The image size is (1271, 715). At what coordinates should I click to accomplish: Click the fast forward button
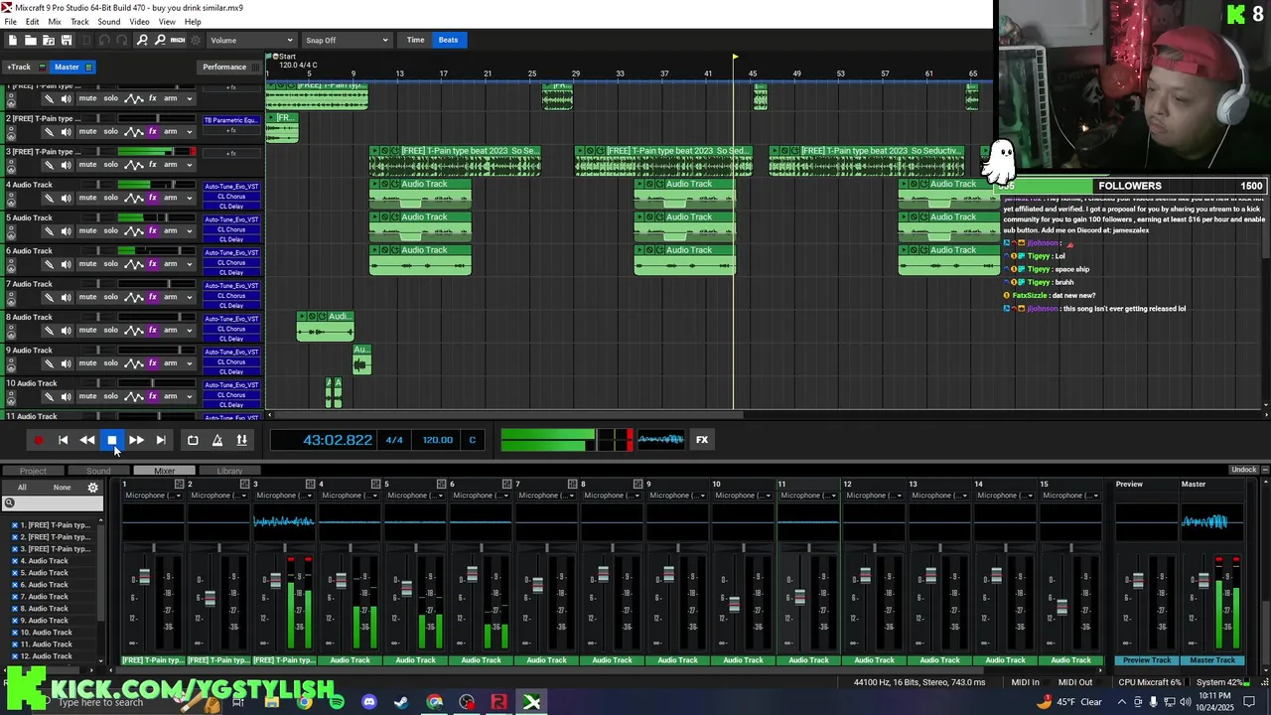pyautogui.click(x=136, y=440)
